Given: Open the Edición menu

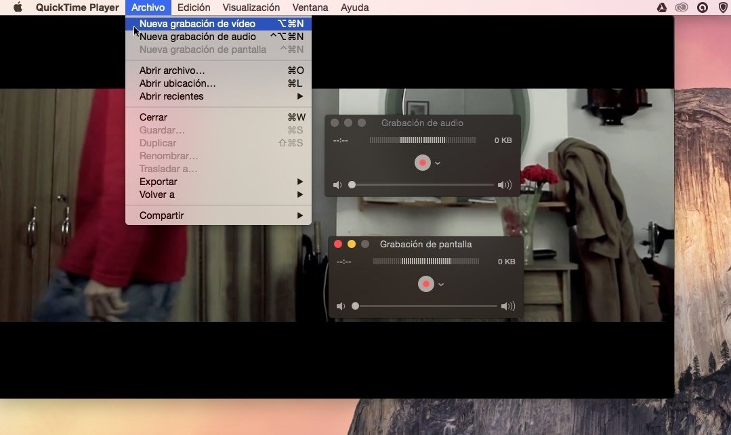Looking at the screenshot, I should (194, 7).
